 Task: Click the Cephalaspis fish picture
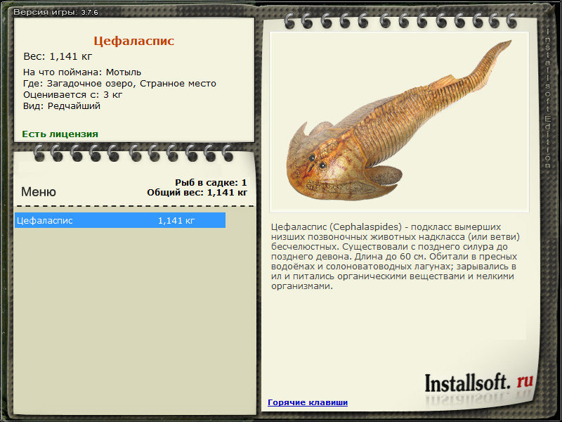(399, 122)
